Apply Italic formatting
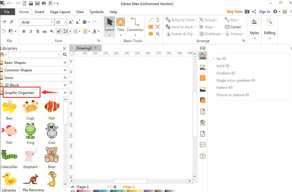 pos(31,31)
